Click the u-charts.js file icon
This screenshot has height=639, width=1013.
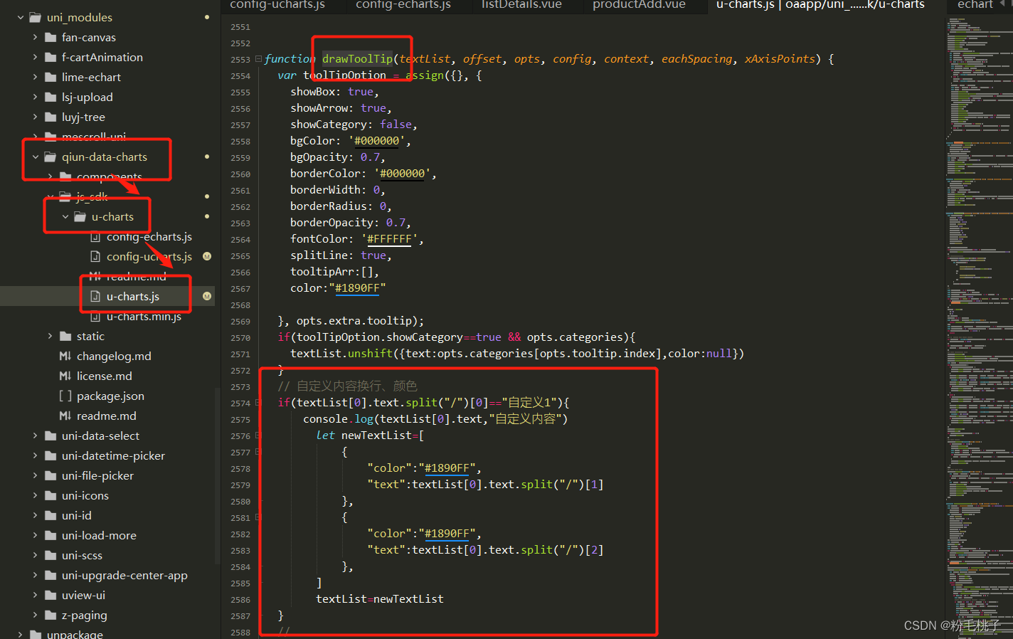tap(95, 296)
